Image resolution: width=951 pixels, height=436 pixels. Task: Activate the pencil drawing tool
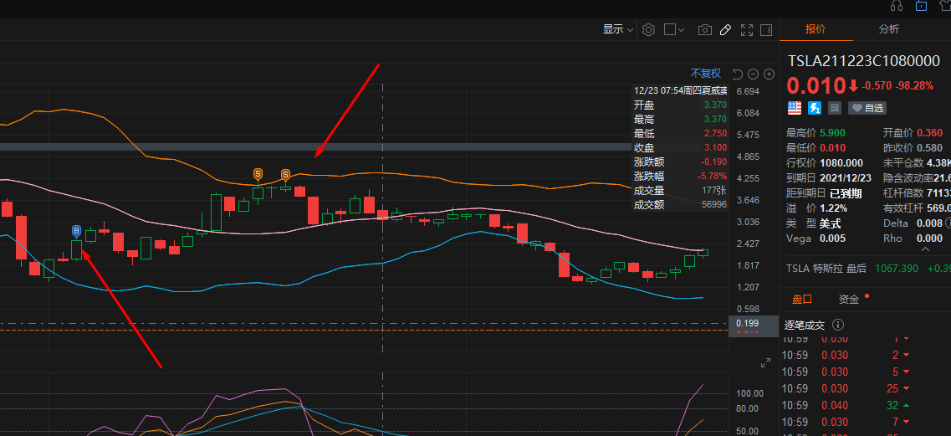pos(725,30)
